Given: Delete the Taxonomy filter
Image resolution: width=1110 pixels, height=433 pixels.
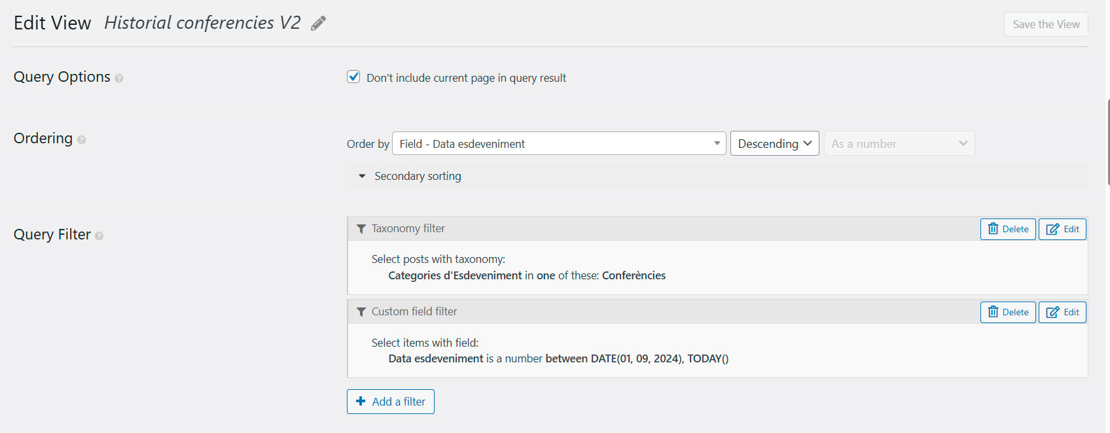Looking at the screenshot, I should coord(1007,229).
